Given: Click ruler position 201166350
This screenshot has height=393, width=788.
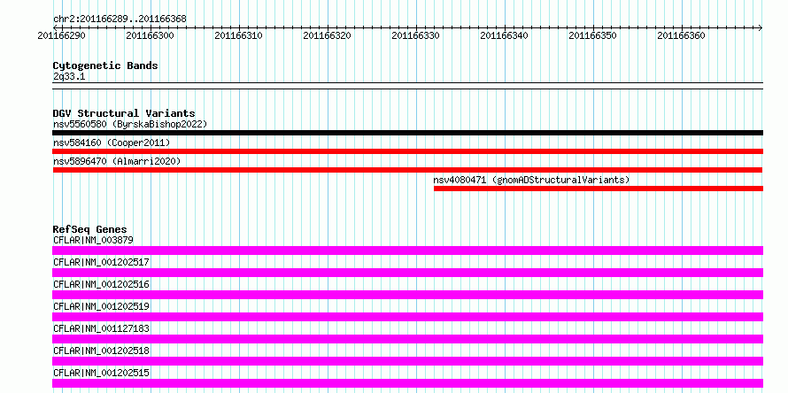Looking at the screenshot, I should pyautogui.click(x=592, y=35).
